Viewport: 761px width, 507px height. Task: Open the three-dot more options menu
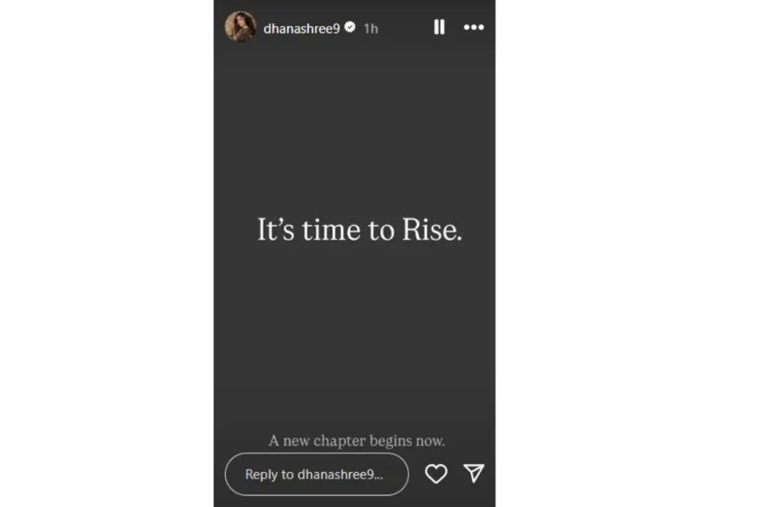coord(473,27)
